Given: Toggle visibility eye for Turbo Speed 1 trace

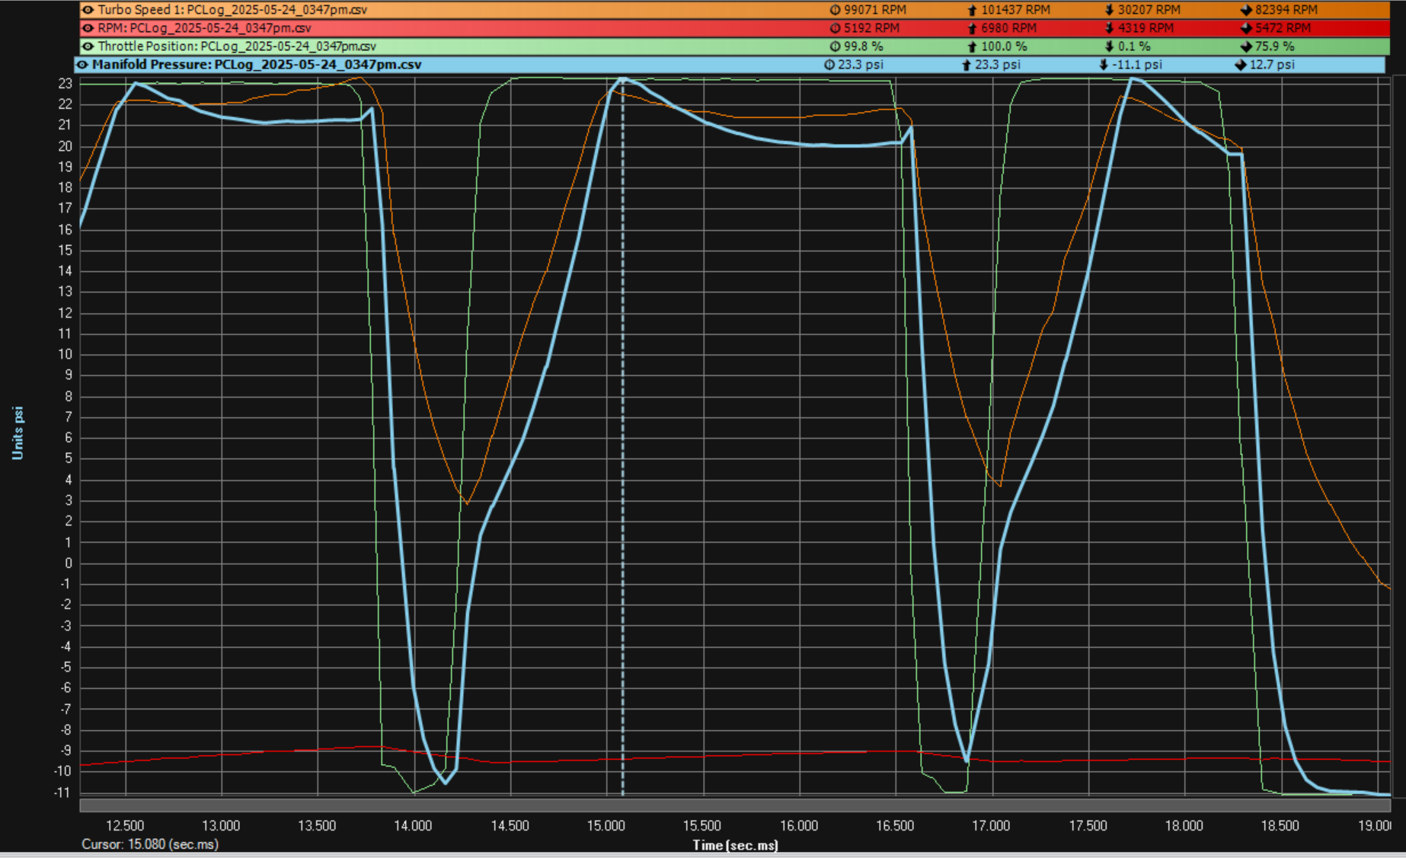Looking at the screenshot, I should (88, 10).
